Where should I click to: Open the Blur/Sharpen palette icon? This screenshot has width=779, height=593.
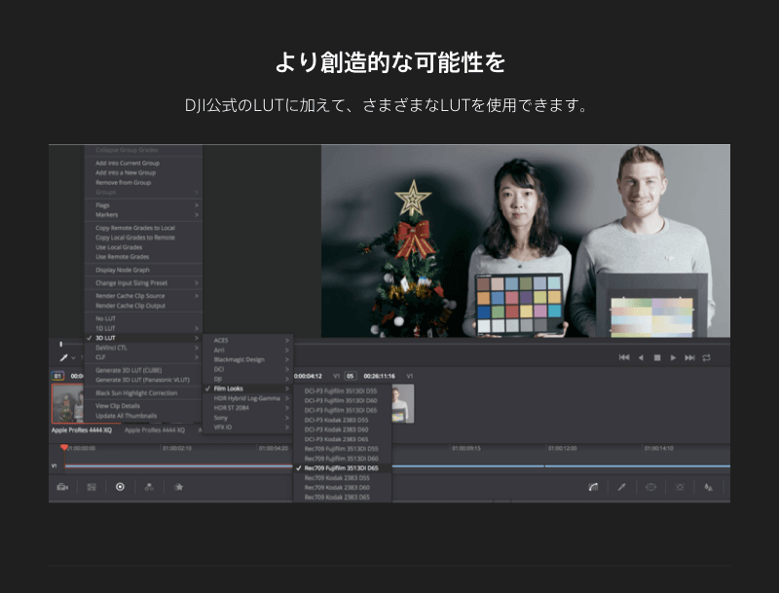click(x=709, y=487)
